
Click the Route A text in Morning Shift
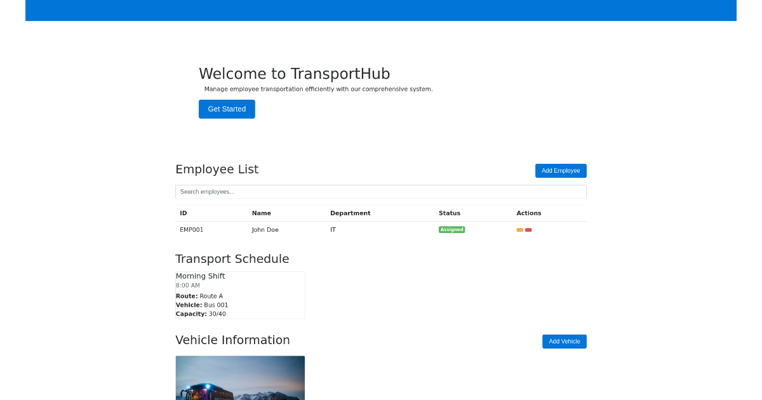[211, 295]
